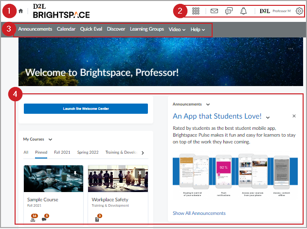Open the Workplace Safety title link
This screenshot has height=229, width=307.
click(x=110, y=200)
